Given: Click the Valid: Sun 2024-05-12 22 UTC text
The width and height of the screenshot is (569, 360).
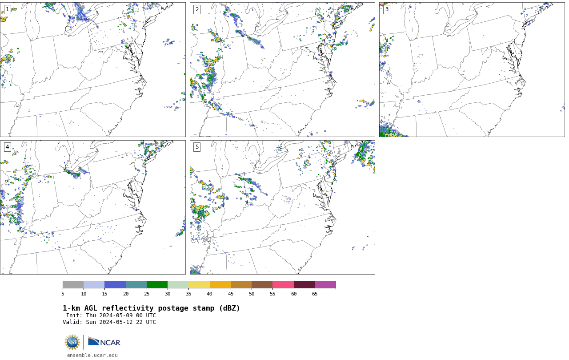Looking at the screenshot, I should (x=109, y=322).
